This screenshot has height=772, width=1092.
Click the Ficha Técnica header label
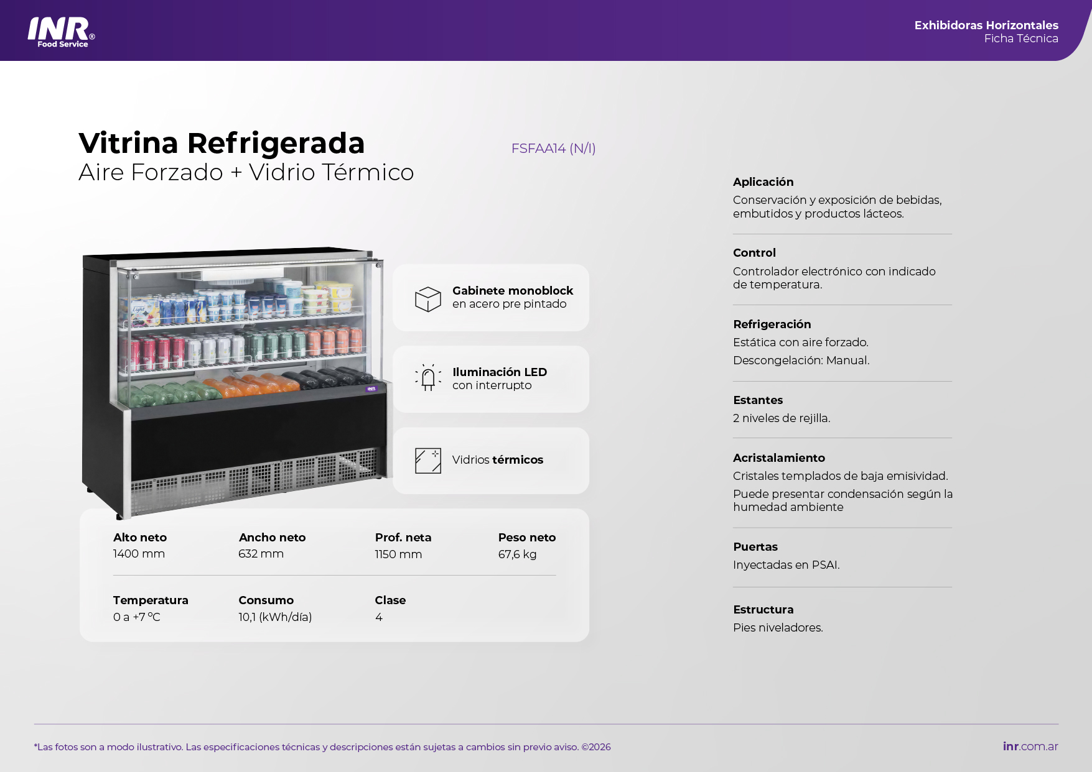click(x=1020, y=39)
